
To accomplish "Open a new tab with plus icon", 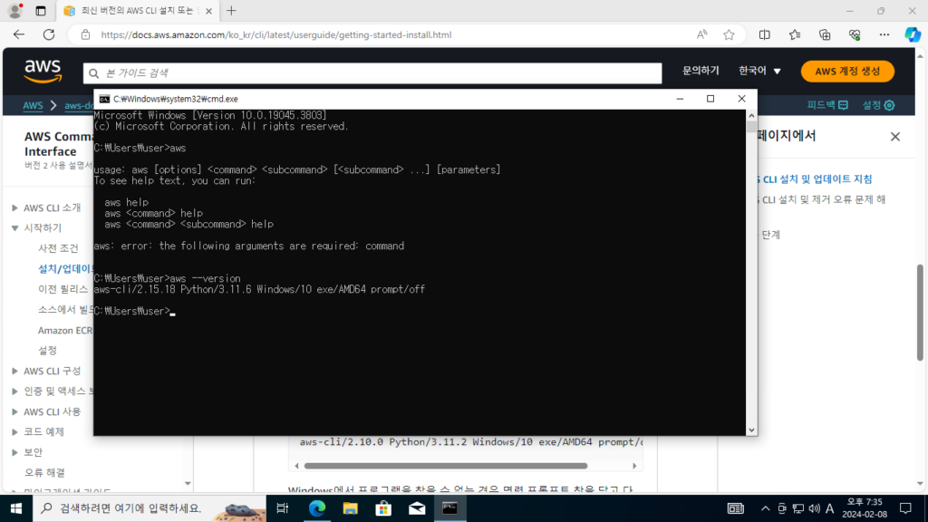I will (231, 11).
